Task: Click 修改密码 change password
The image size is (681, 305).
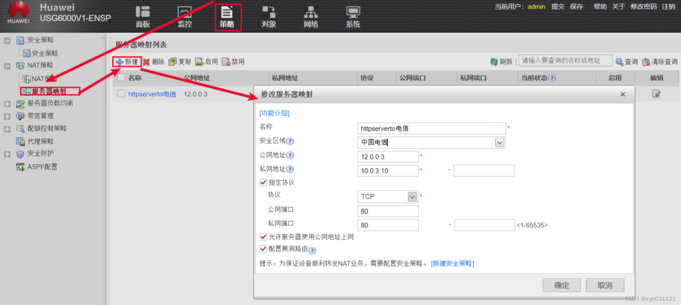Action: (643, 6)
